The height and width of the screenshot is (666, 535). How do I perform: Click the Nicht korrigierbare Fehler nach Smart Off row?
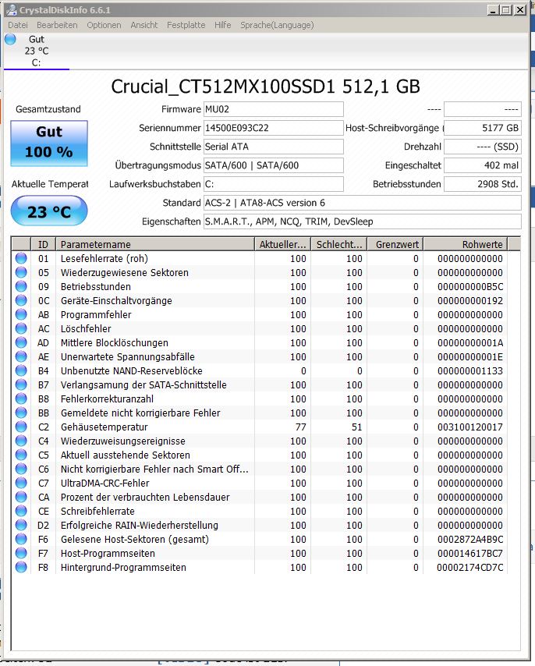(x=260, y=469)
